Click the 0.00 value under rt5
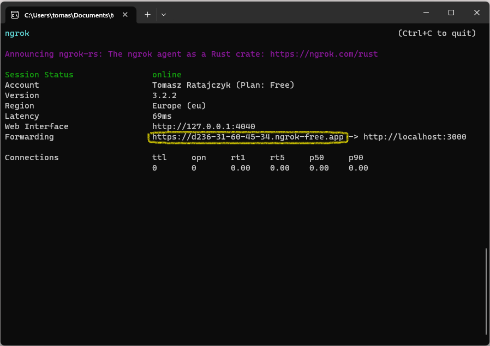This screenshot has height=346, width=490. [280, 168]
